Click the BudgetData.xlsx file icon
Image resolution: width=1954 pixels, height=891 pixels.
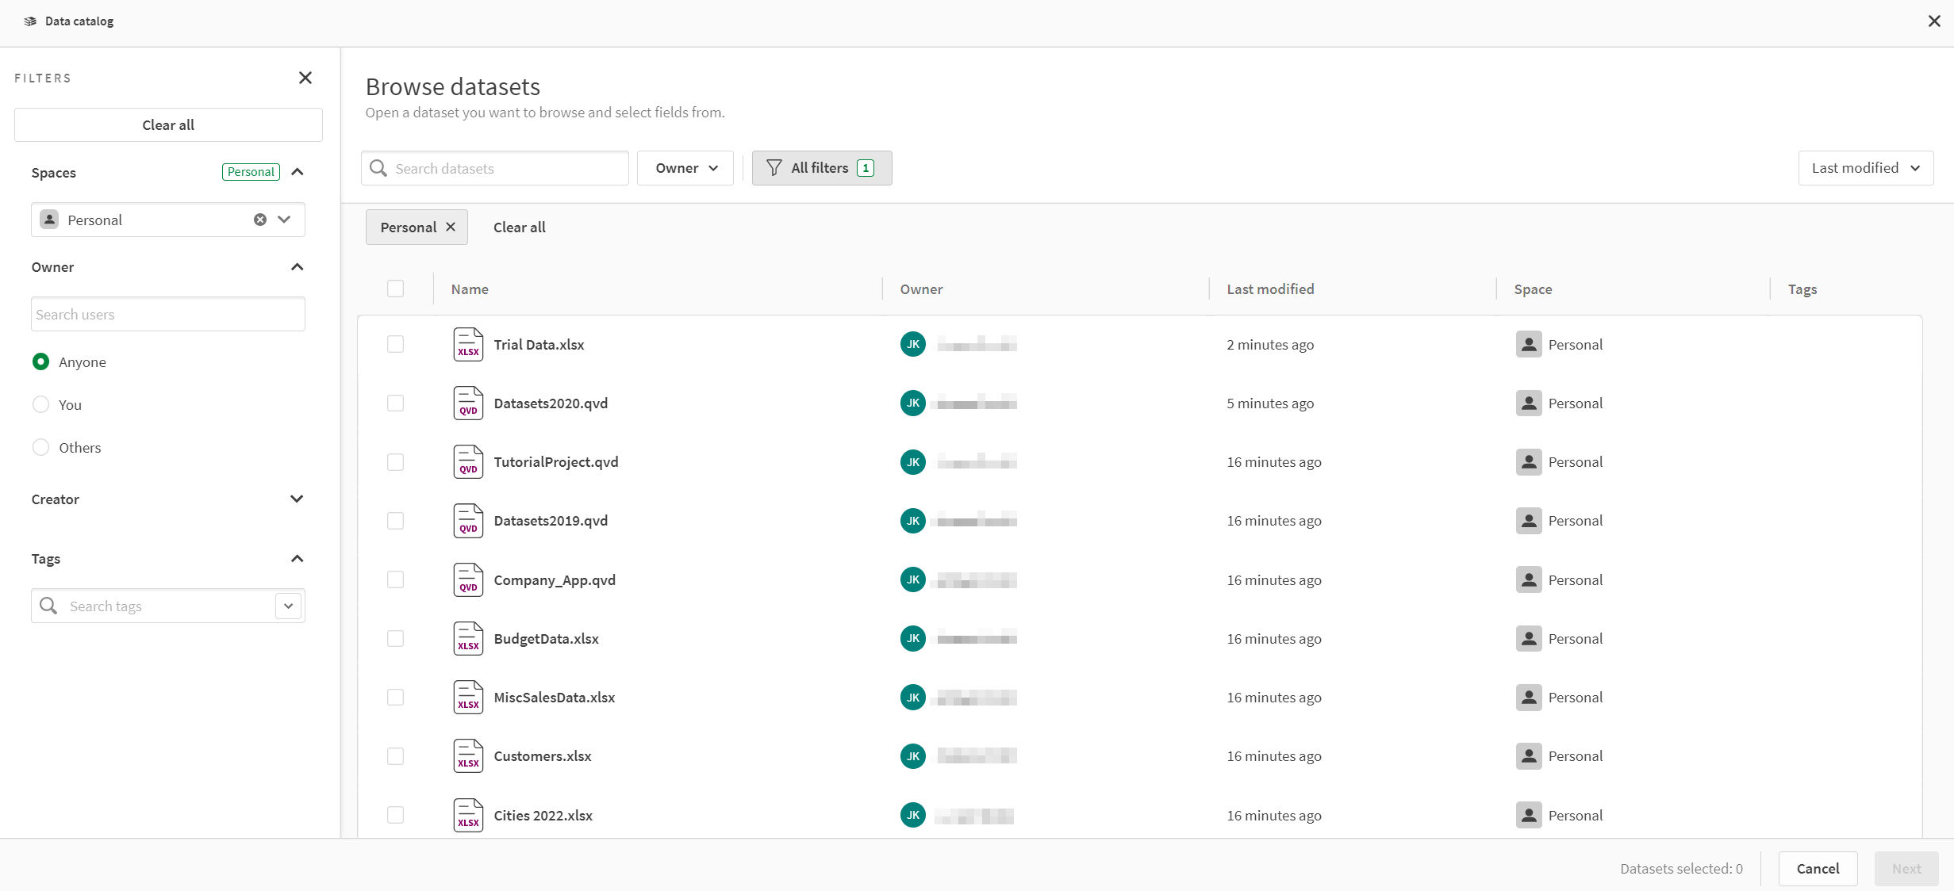point(469,637)
